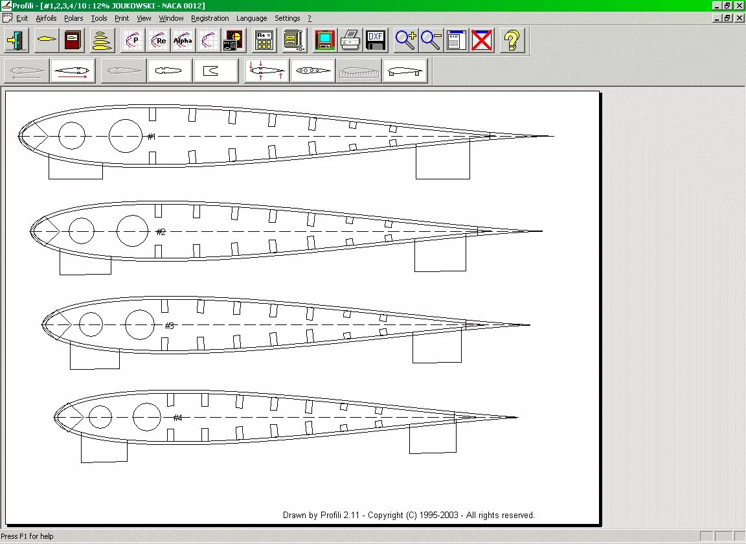Open the Settings menu
The width and height of the screenshot is (746, 544).
(288, 18)
